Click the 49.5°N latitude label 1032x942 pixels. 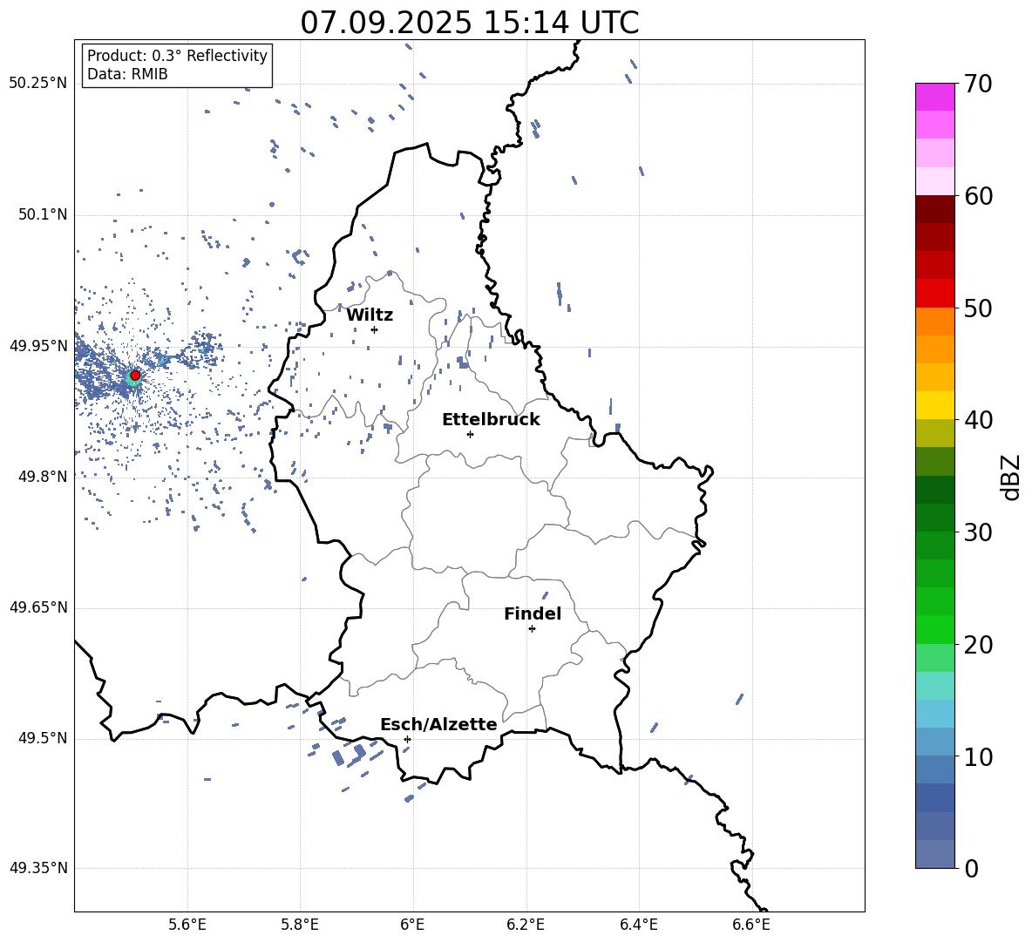(x=43, y=738)
